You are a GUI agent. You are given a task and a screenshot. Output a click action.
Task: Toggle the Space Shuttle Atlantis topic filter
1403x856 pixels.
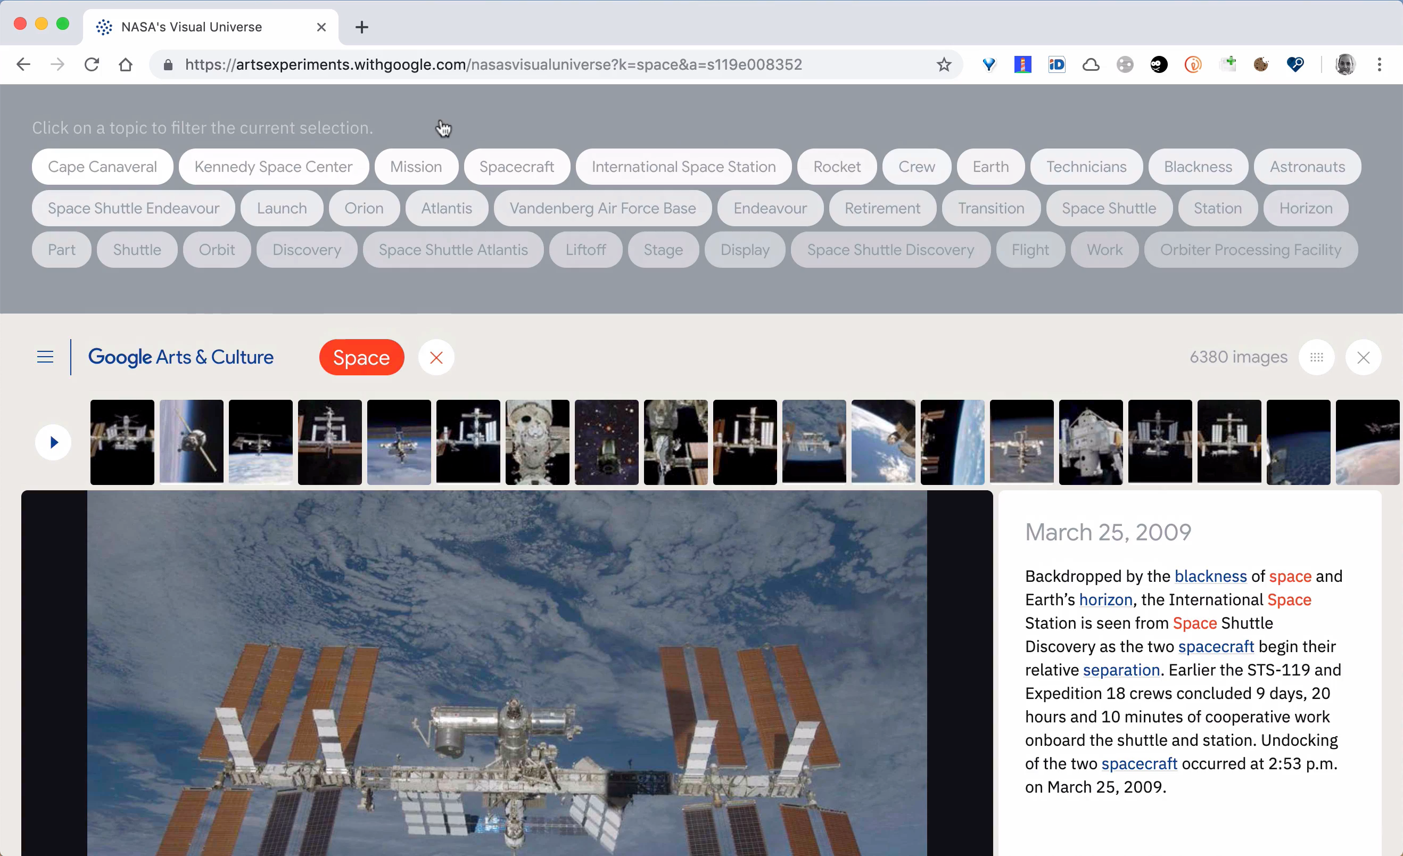[x=453, y=250]
